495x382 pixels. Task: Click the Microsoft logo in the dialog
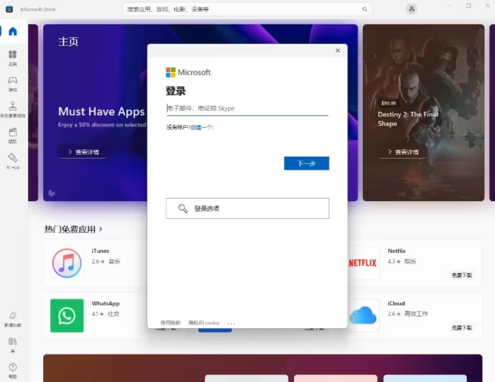[188, 72]
